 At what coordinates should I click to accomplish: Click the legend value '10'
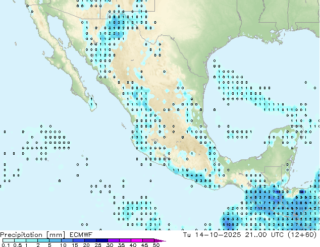click(63, 245)
